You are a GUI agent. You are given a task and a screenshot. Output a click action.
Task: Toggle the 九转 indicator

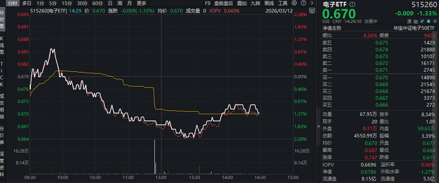[256, 3]
